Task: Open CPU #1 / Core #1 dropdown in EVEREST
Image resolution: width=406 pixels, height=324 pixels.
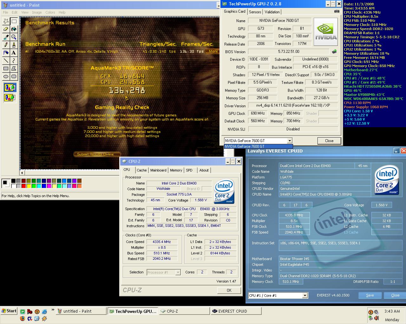Action: tap(304, 296)
